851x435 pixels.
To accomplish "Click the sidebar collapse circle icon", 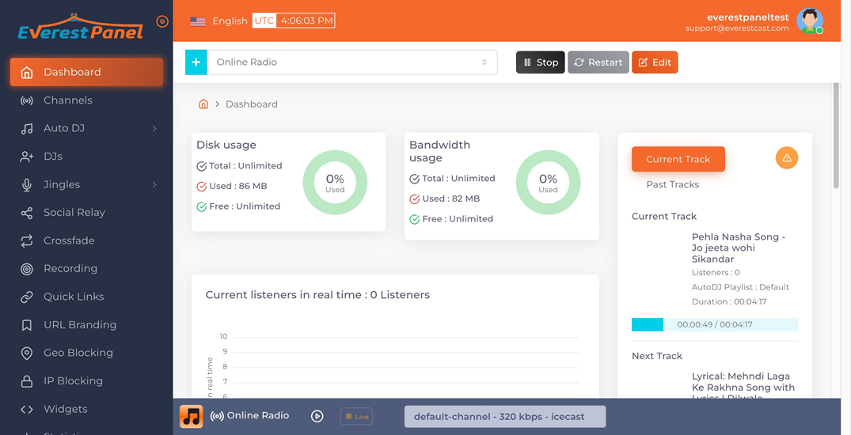I will click(162, 21).
